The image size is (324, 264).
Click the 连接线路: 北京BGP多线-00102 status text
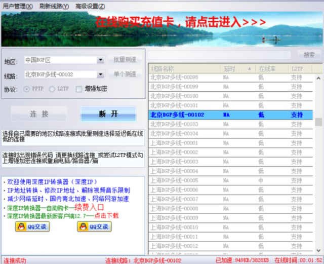[143, 260]
